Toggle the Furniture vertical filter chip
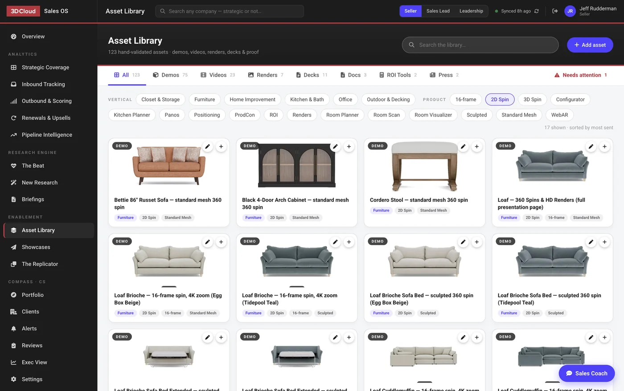The image size is (624, 391). click(x=205, y=100)
